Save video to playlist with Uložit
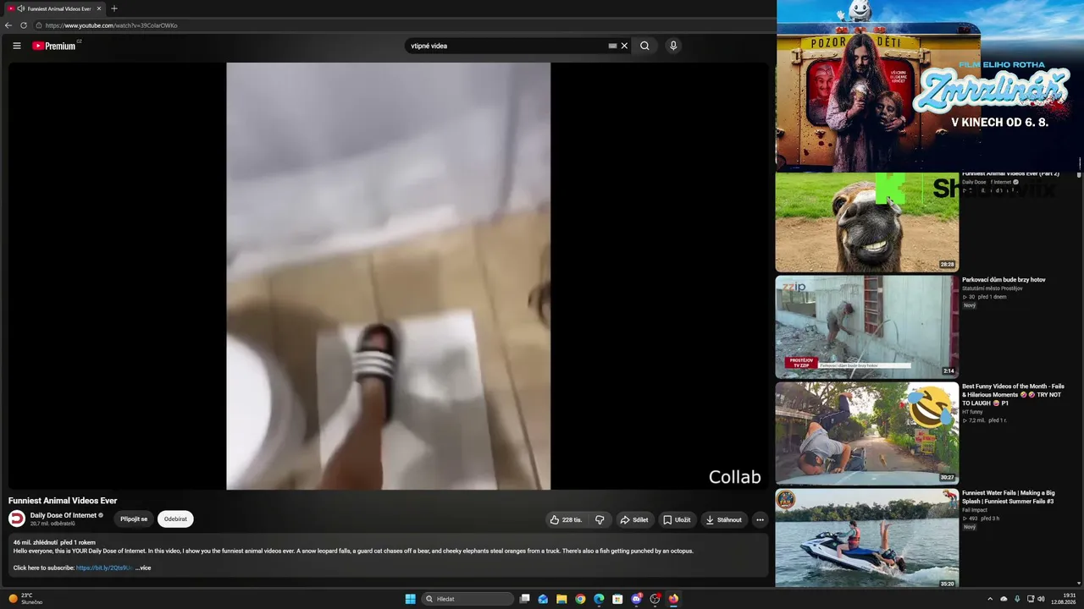 [x=676, y=519]
